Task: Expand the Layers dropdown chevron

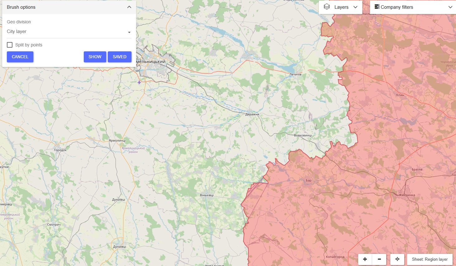Action: (x=355, y=7)
